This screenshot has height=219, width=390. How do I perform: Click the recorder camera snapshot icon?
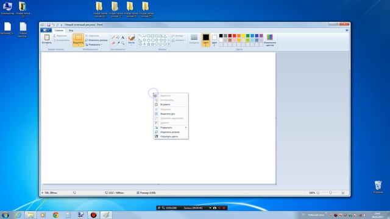214,208
